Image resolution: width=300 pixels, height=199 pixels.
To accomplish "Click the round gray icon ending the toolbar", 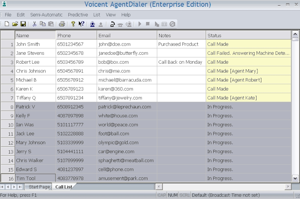I will 172,24.
